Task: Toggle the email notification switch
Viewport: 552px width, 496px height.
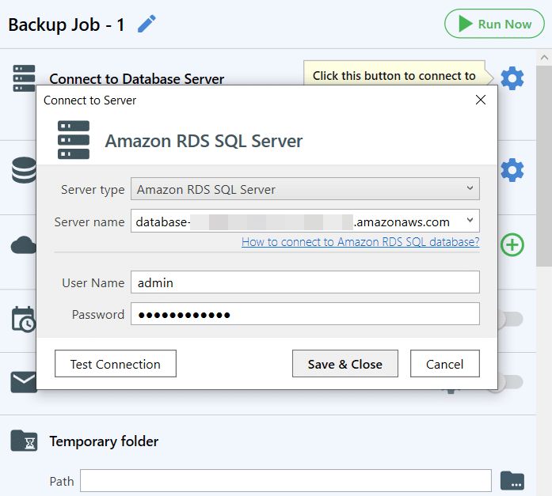Action: tap(511, 382)
